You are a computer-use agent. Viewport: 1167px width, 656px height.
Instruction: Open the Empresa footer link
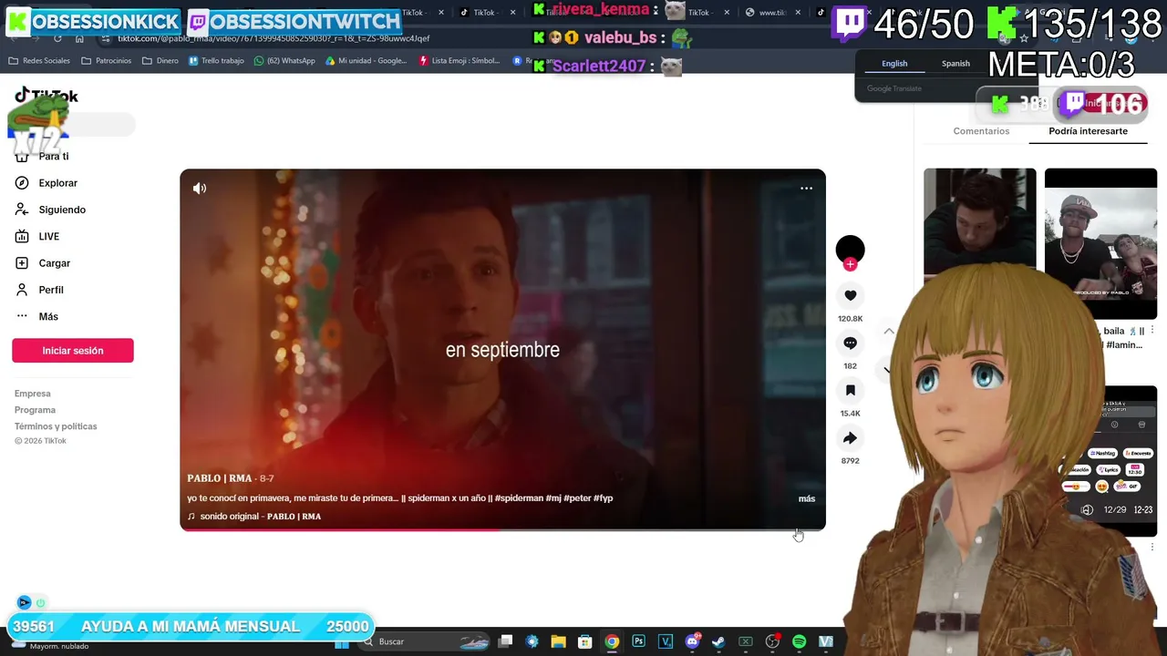[33, 394]
